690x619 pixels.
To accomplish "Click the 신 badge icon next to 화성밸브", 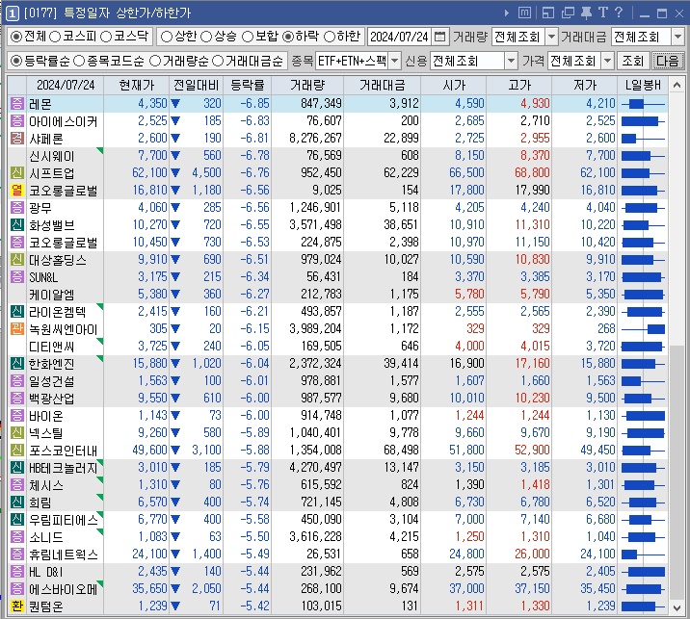I will pos(17,224).
